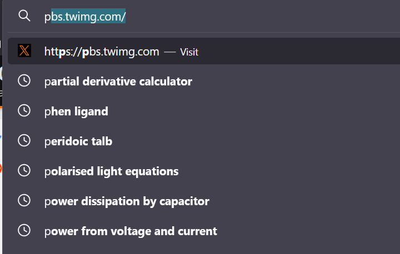Select 'power from voltage and current' suggestion

pyautogui.click(x=131, y=231)
